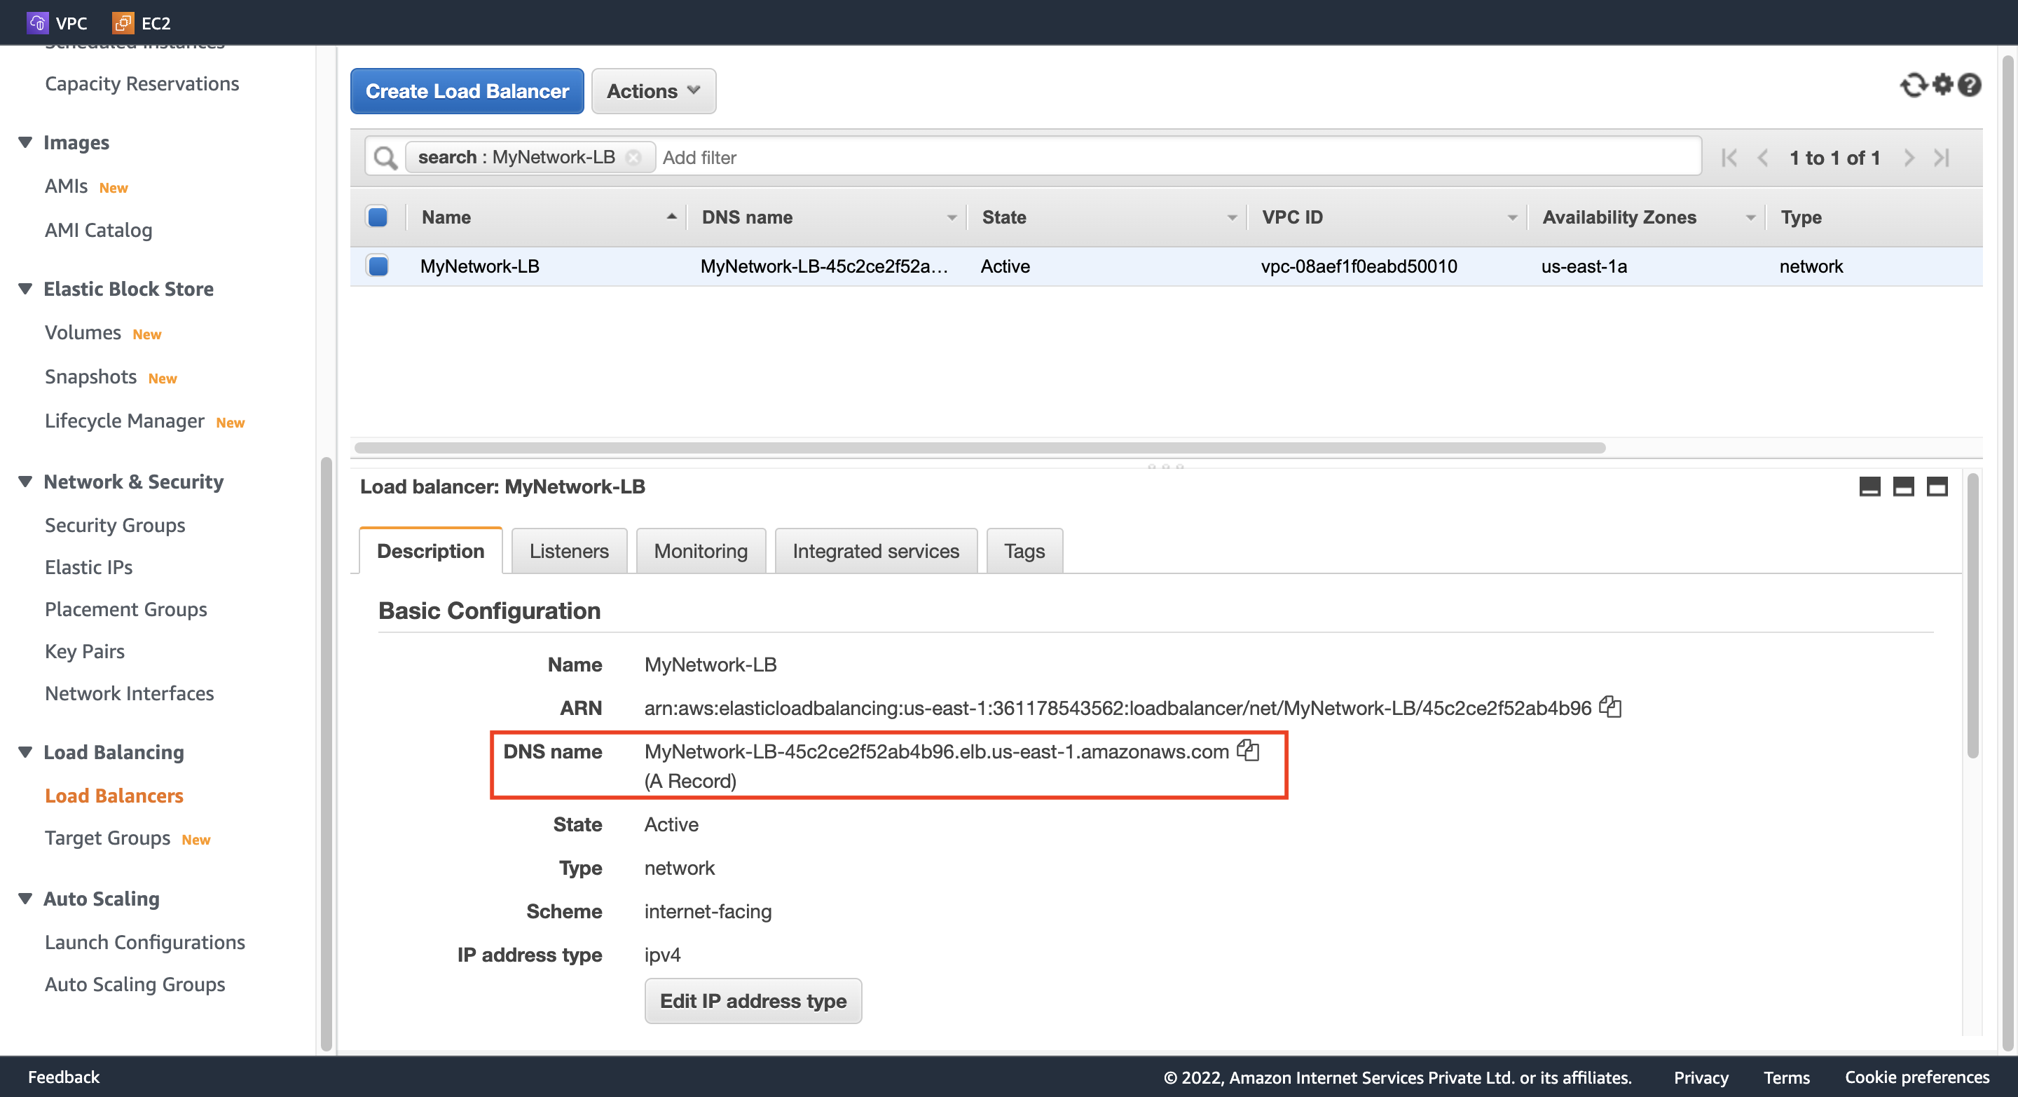This screenshot has width=2018, height=1097.
Task: Click the table horizontal scrollbar
Action: click(980, 448)
